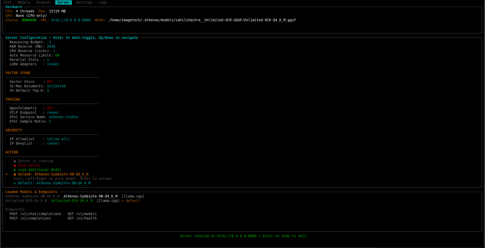Select the white Athenas-Symbiote-9B-Q4_K_M loaded model name
The width and height of the screenshot is (485, 248).
pyautogui.click(x=91, y=196)
